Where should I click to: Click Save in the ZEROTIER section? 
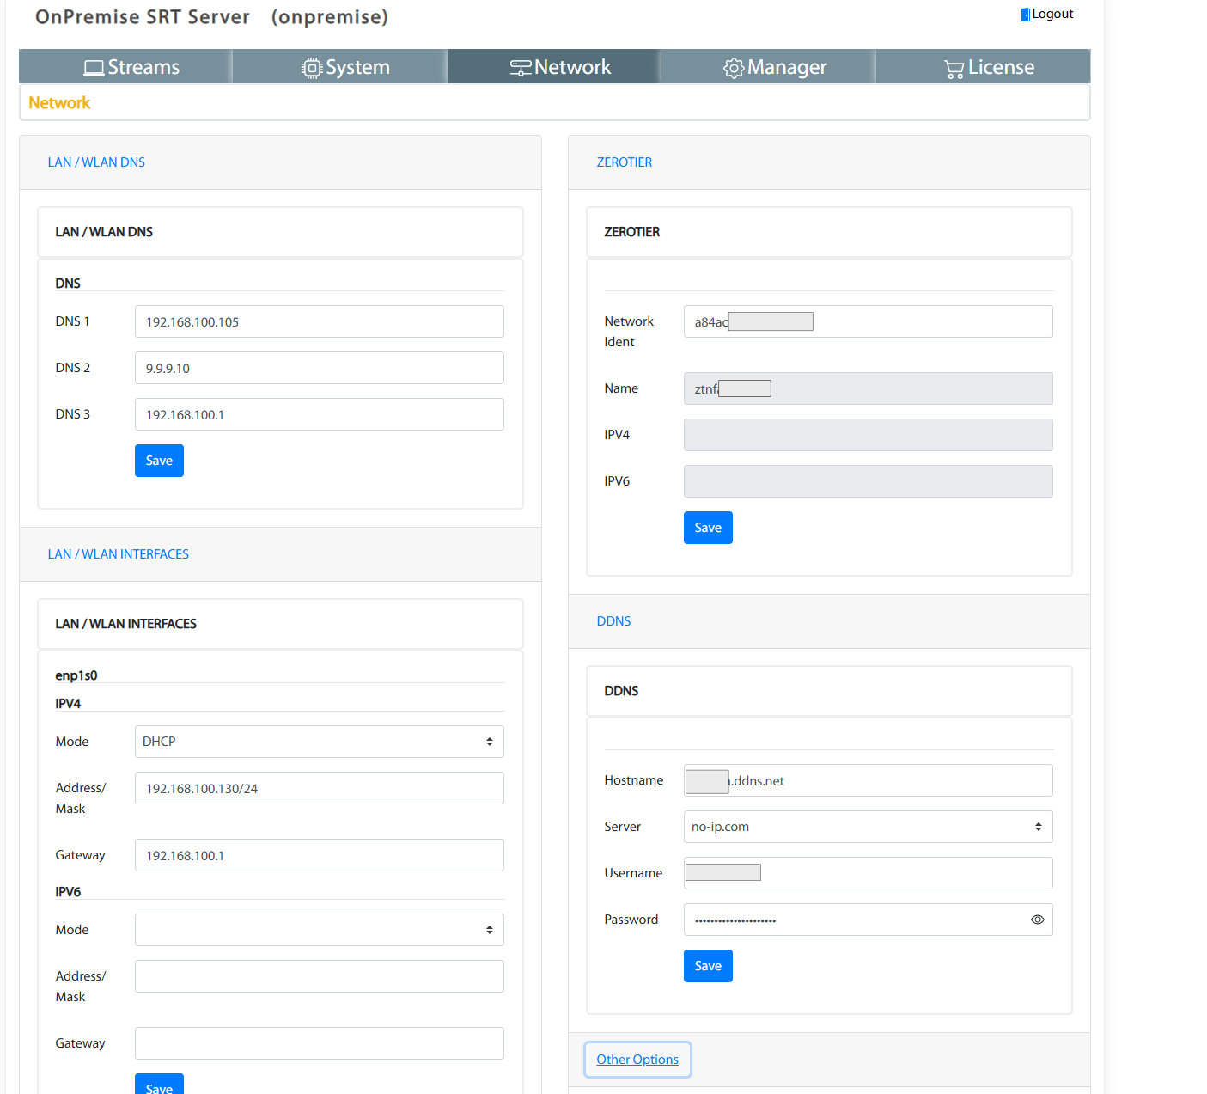pos(707,527)
